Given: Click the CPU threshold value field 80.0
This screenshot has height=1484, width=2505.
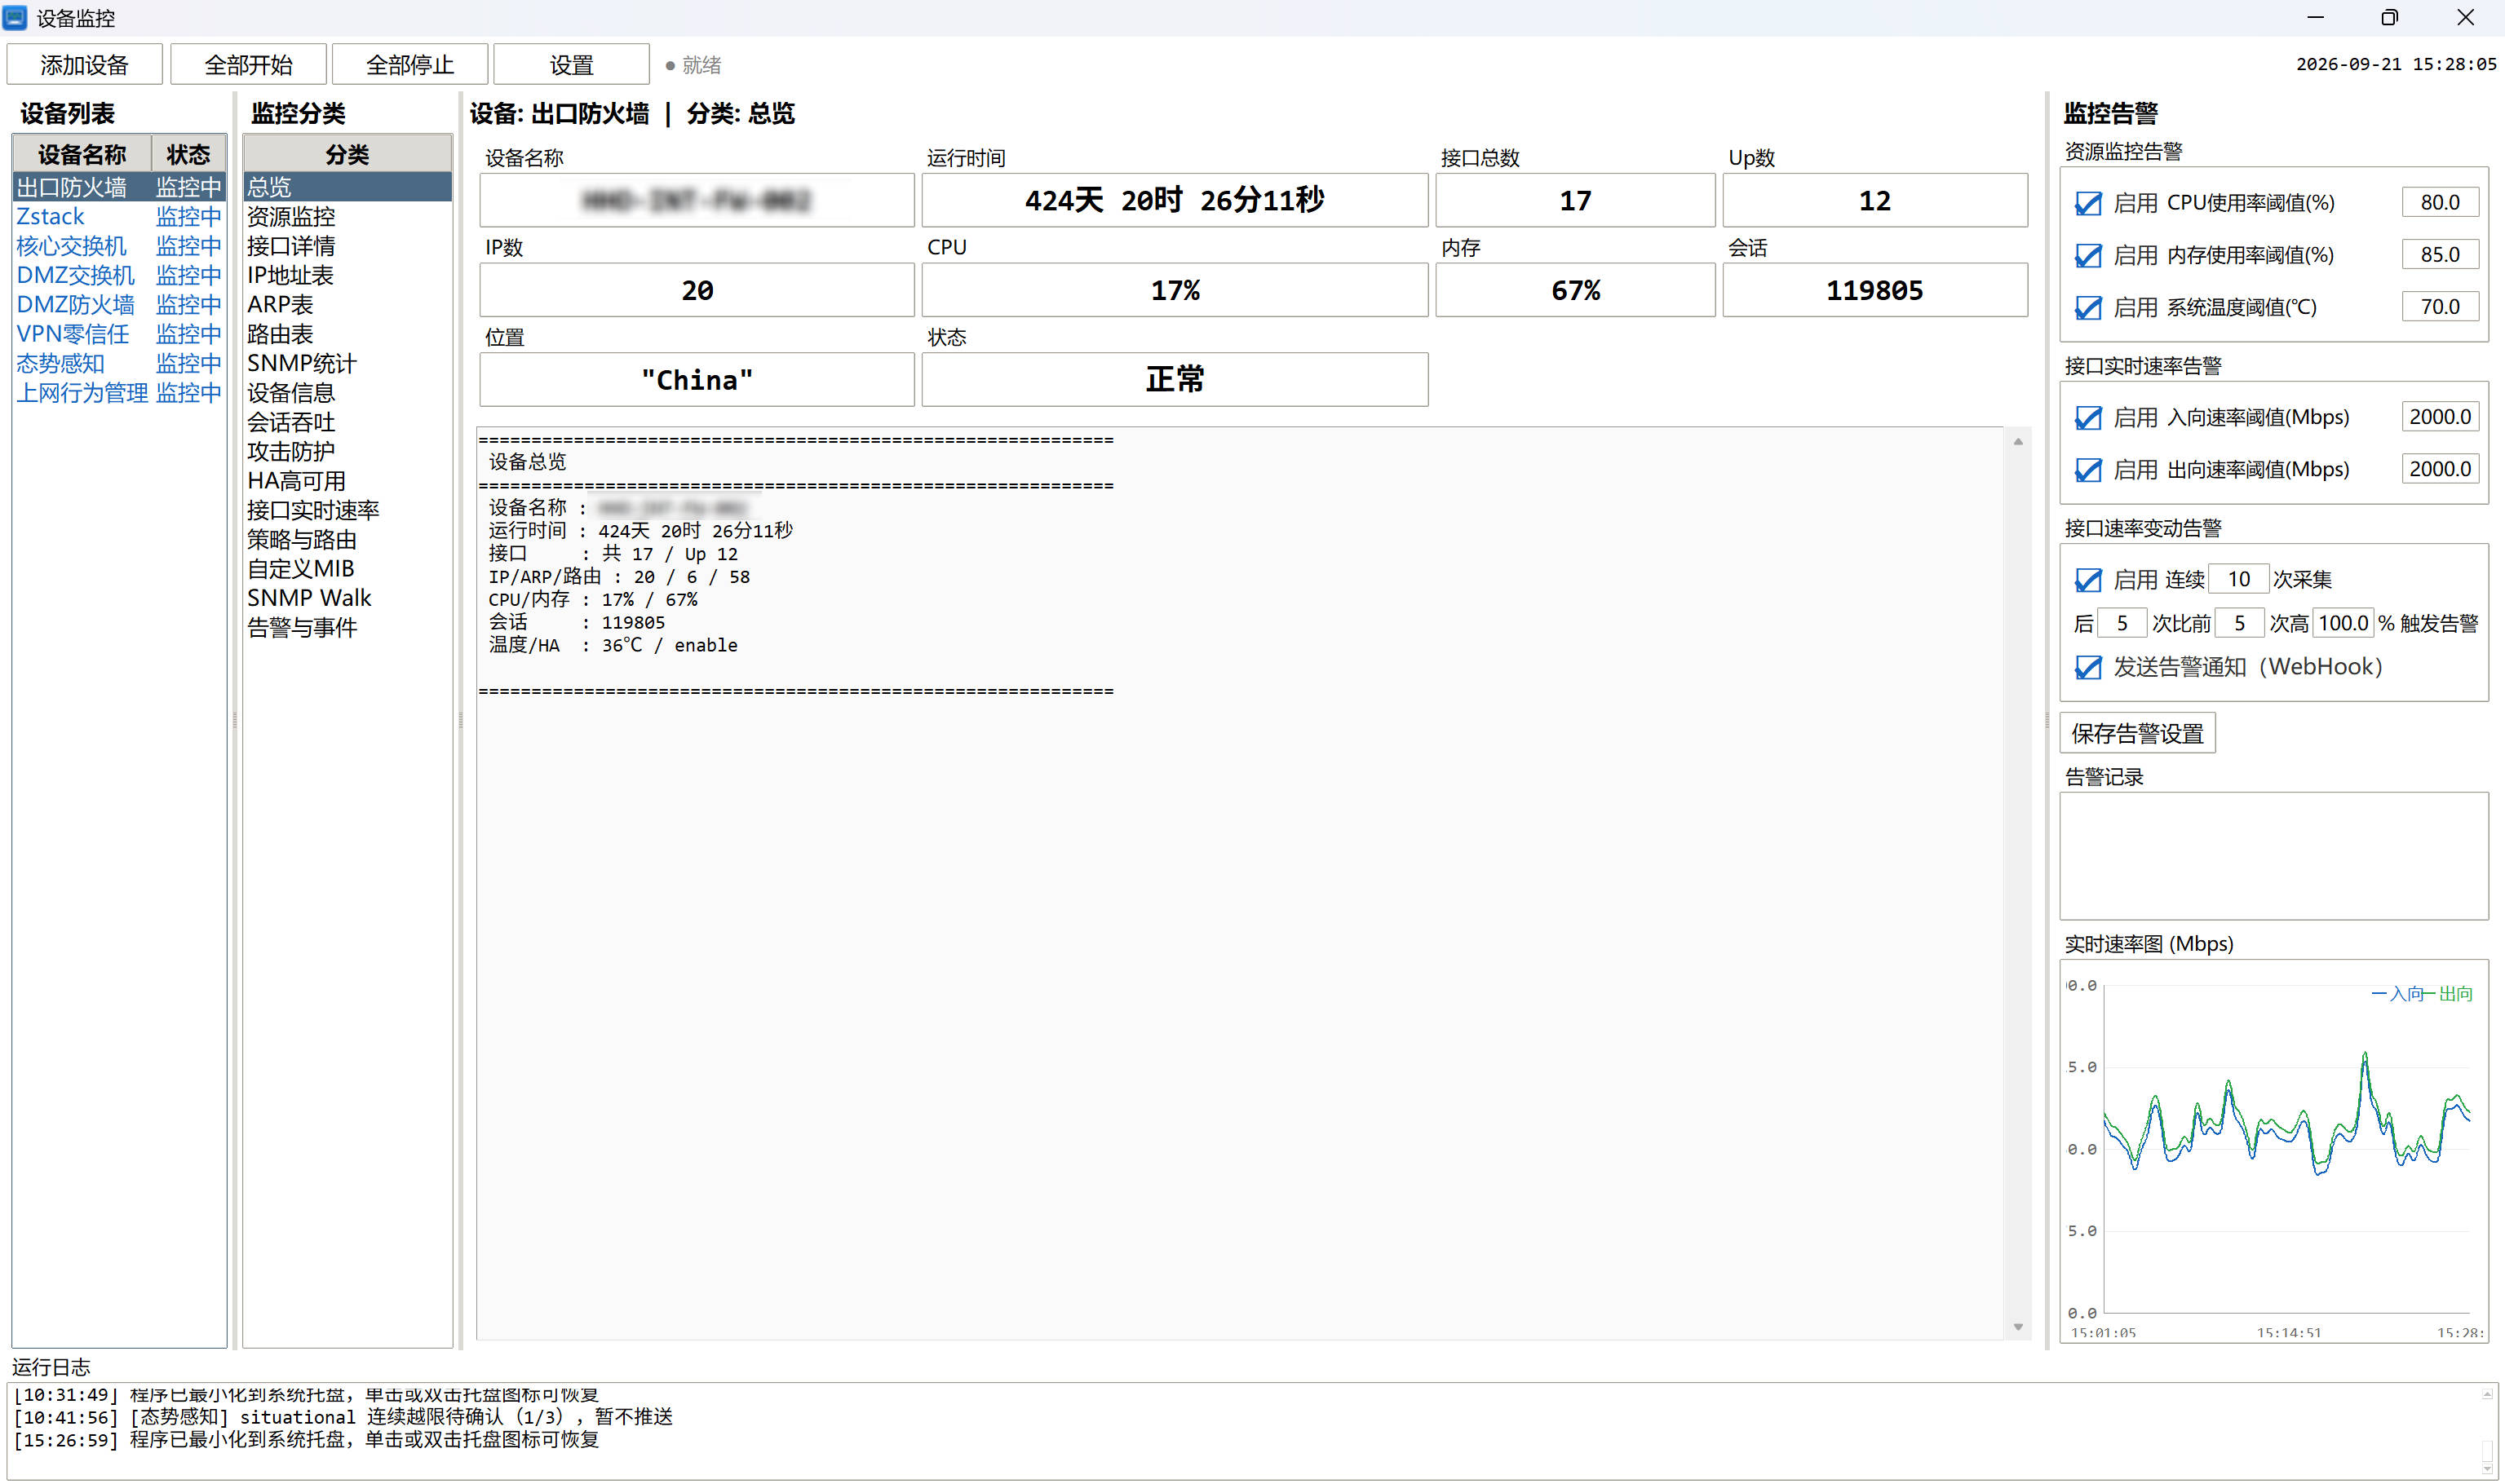Looking at the screenshot, I should pos(2440,202).
